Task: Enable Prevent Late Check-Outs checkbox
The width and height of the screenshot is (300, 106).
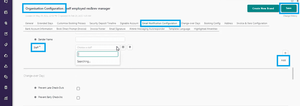Action: (78, 88)
